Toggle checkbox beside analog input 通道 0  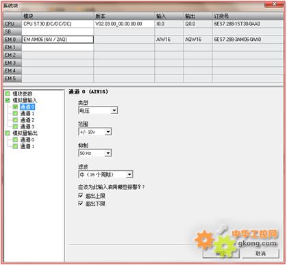point(15,107)
